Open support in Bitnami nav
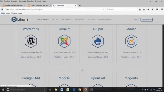The height and width of the screenshot is (92, 164). [91, 19]
